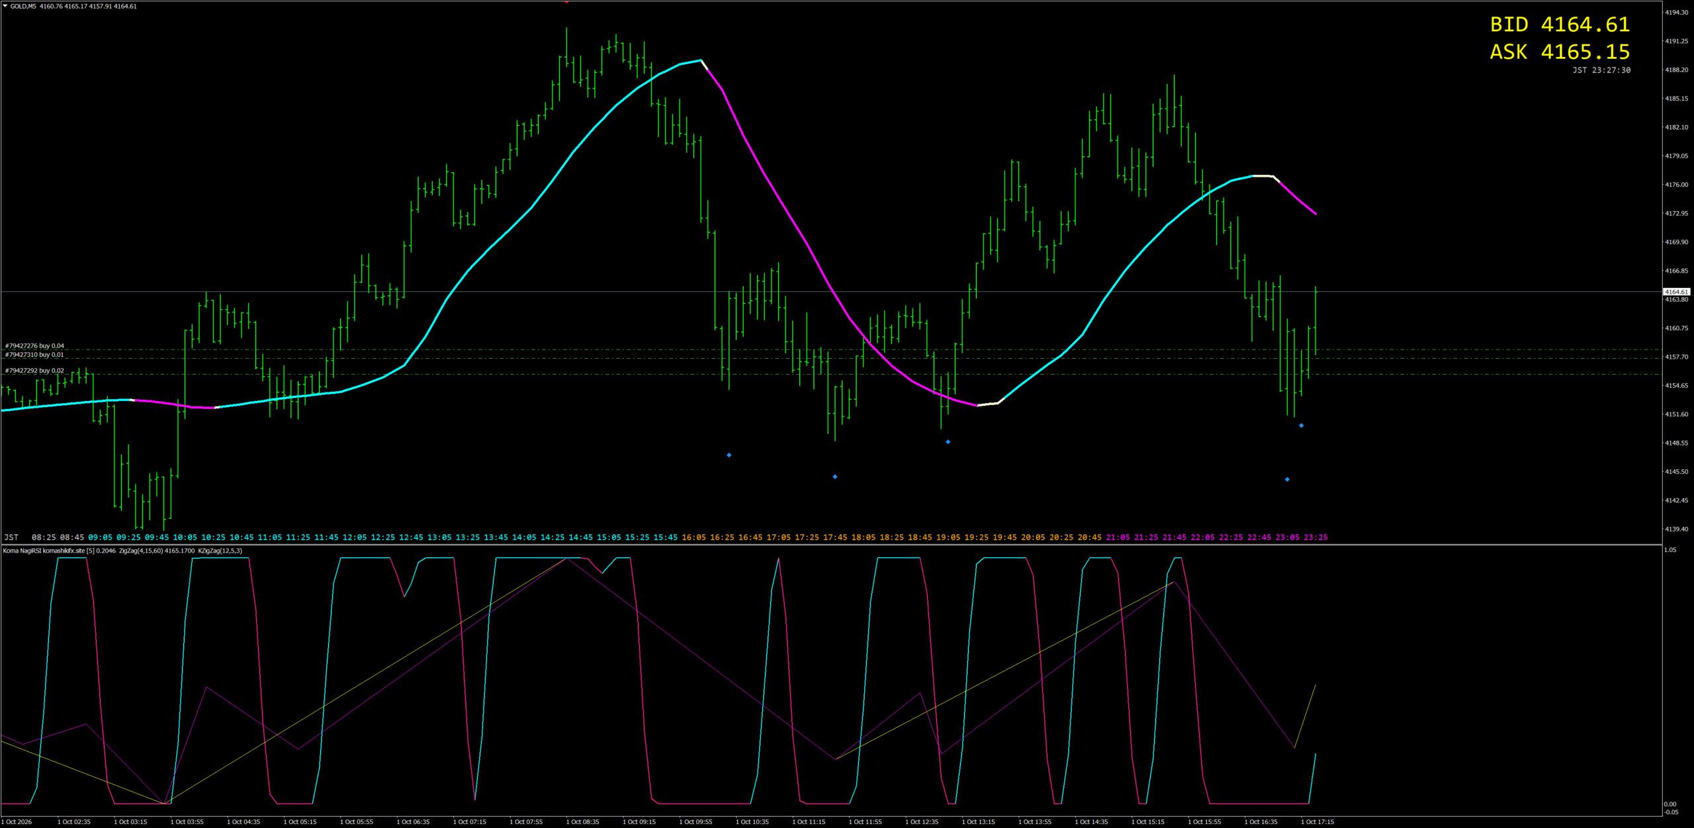Select order line #79427276 buy 0.04
Image resolution: width=1694 pixels, height=828 pixels.
tap(34, 346)
